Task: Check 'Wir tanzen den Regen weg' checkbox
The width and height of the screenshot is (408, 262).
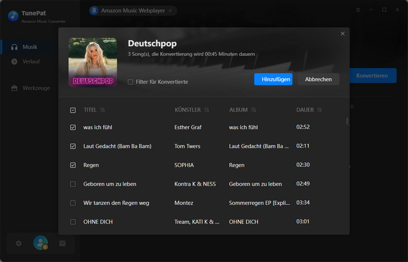Action: [73, 203]
